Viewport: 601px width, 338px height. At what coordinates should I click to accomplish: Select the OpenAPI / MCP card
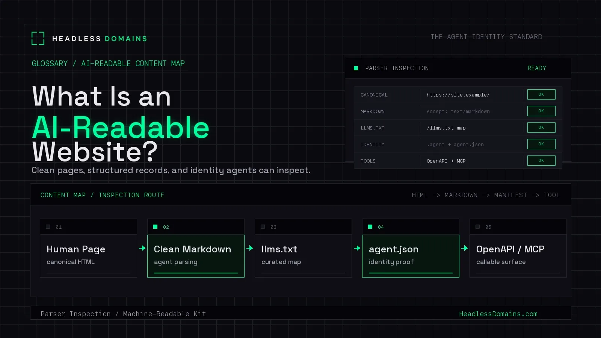518,248
